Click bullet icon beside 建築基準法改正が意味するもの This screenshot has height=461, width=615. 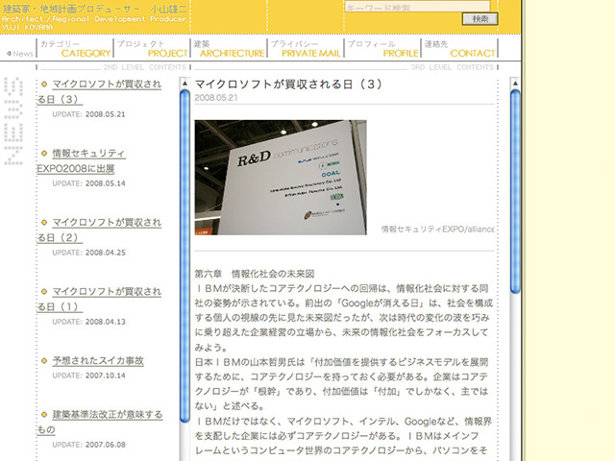(44, 414)
